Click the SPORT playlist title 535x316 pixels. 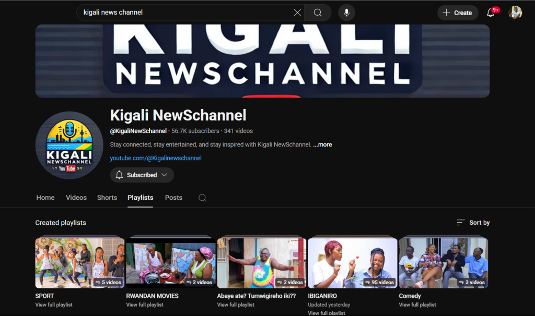point(44,296)
